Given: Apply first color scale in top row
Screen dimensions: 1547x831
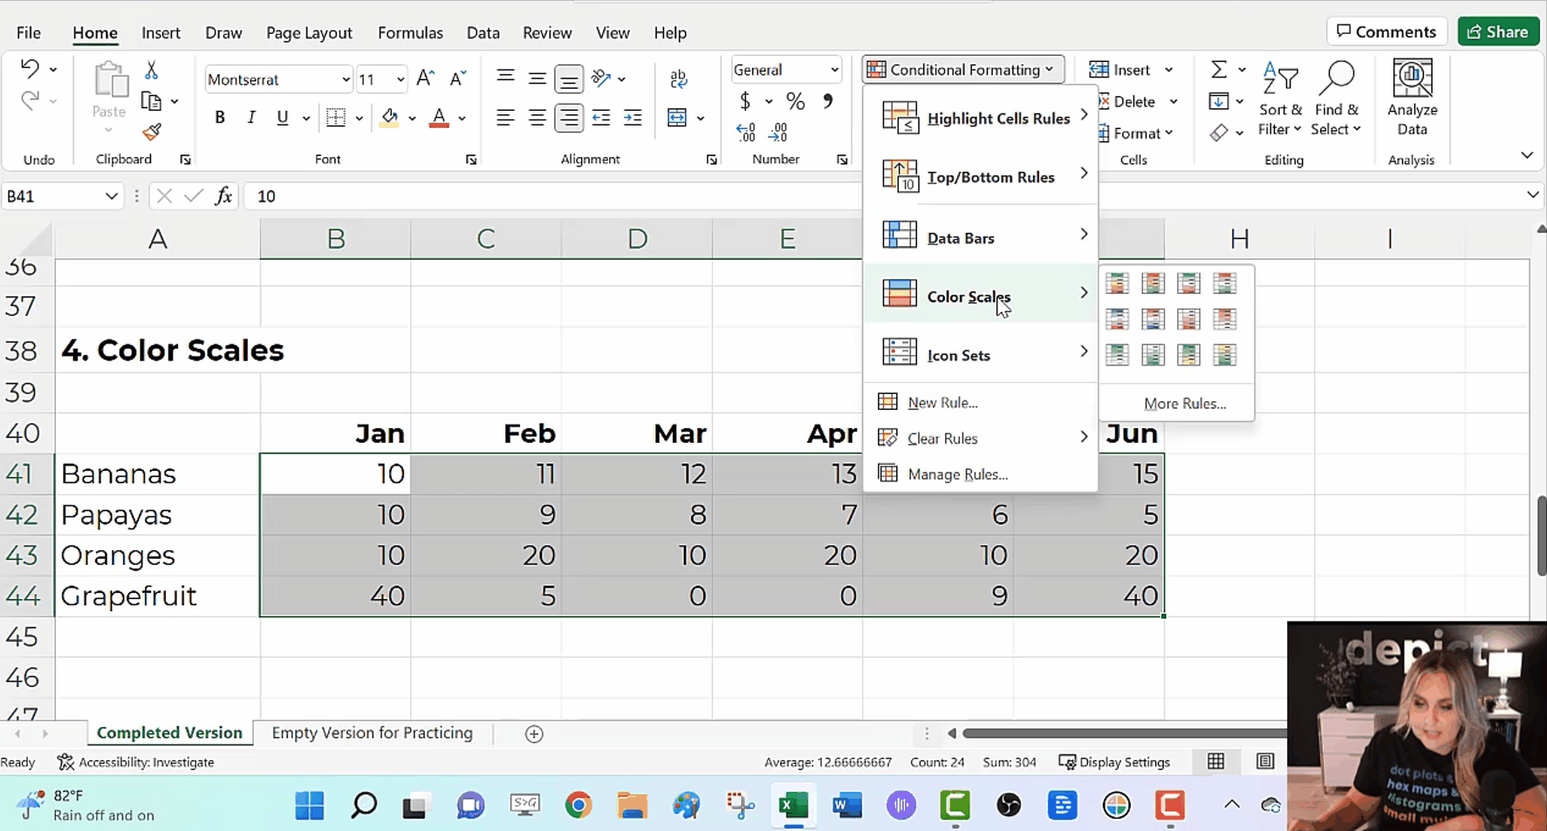Looking at the screenshot, I should pyautogui.click(x=1117, y=283).
